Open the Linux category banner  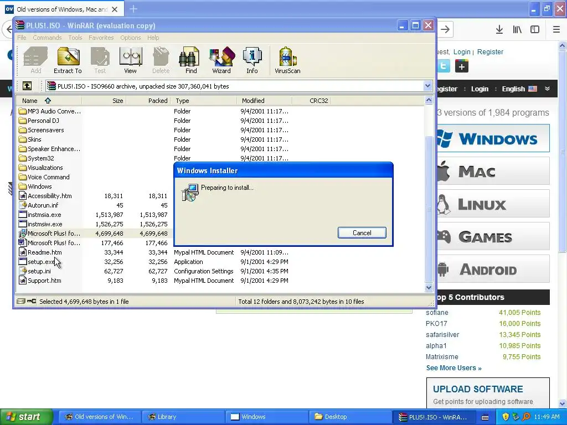tap(493, 204)
